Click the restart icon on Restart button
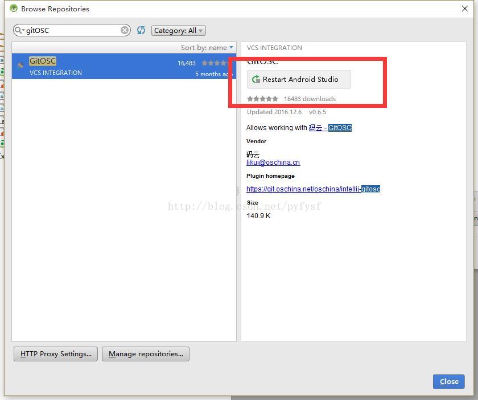 coord(256,80)
